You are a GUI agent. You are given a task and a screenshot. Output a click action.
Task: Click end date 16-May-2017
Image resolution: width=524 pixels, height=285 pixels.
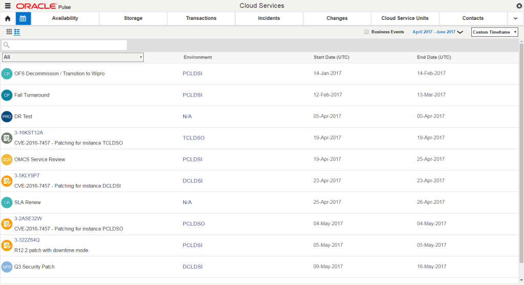(432, 267)
